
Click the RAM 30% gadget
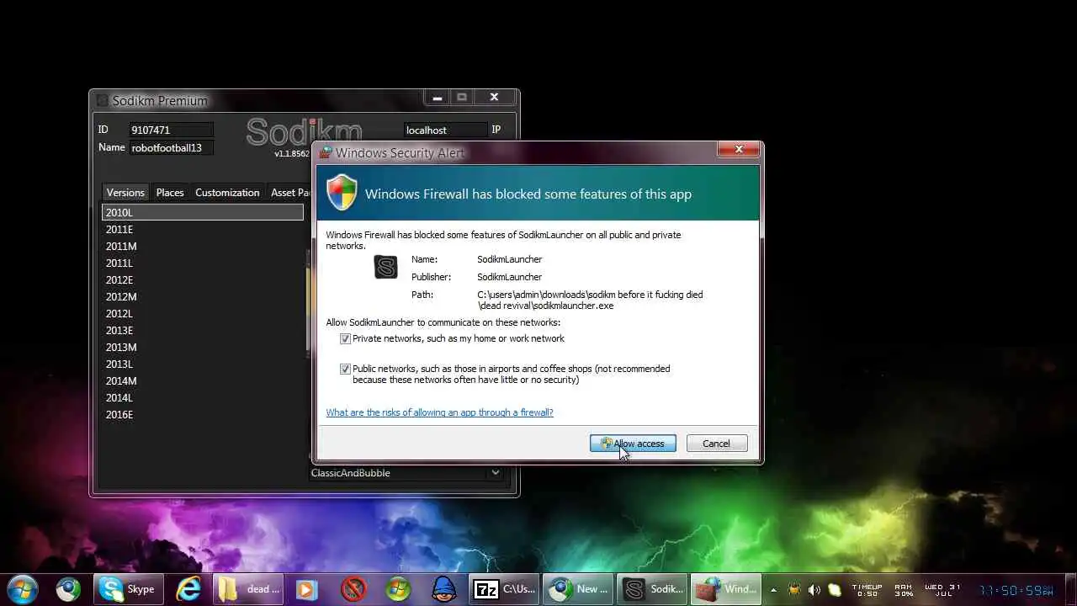(904, 589)
